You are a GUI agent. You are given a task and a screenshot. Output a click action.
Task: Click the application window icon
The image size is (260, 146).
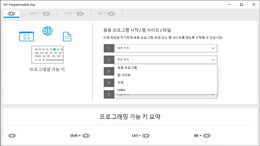26,36
